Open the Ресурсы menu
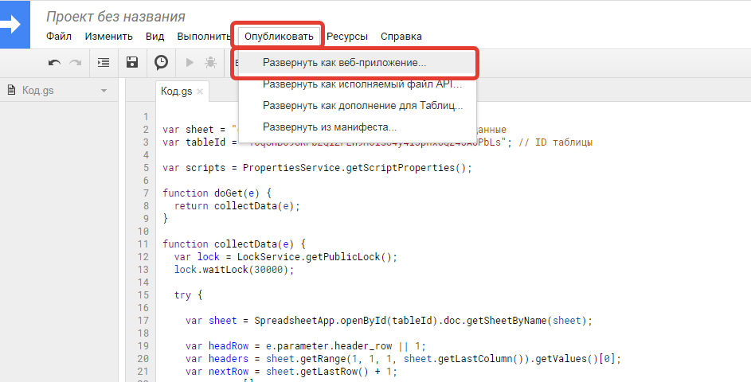This screenshot has width=751, height=382. (347, 36)
